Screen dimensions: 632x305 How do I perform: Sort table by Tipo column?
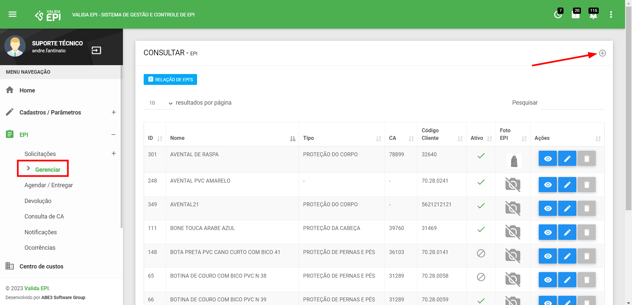click(x=342, y=135)
